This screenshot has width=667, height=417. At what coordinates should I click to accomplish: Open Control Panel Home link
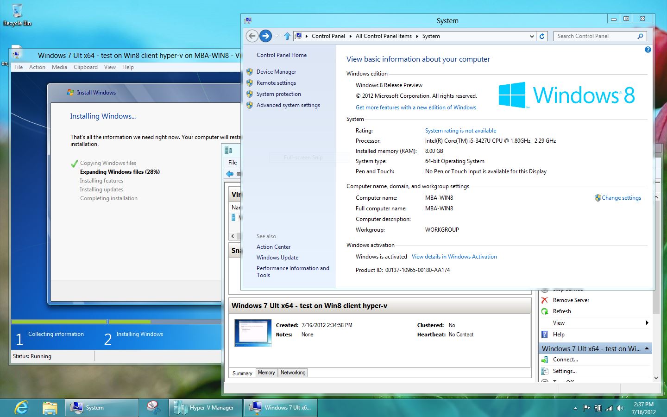click(x=282, y=55)
